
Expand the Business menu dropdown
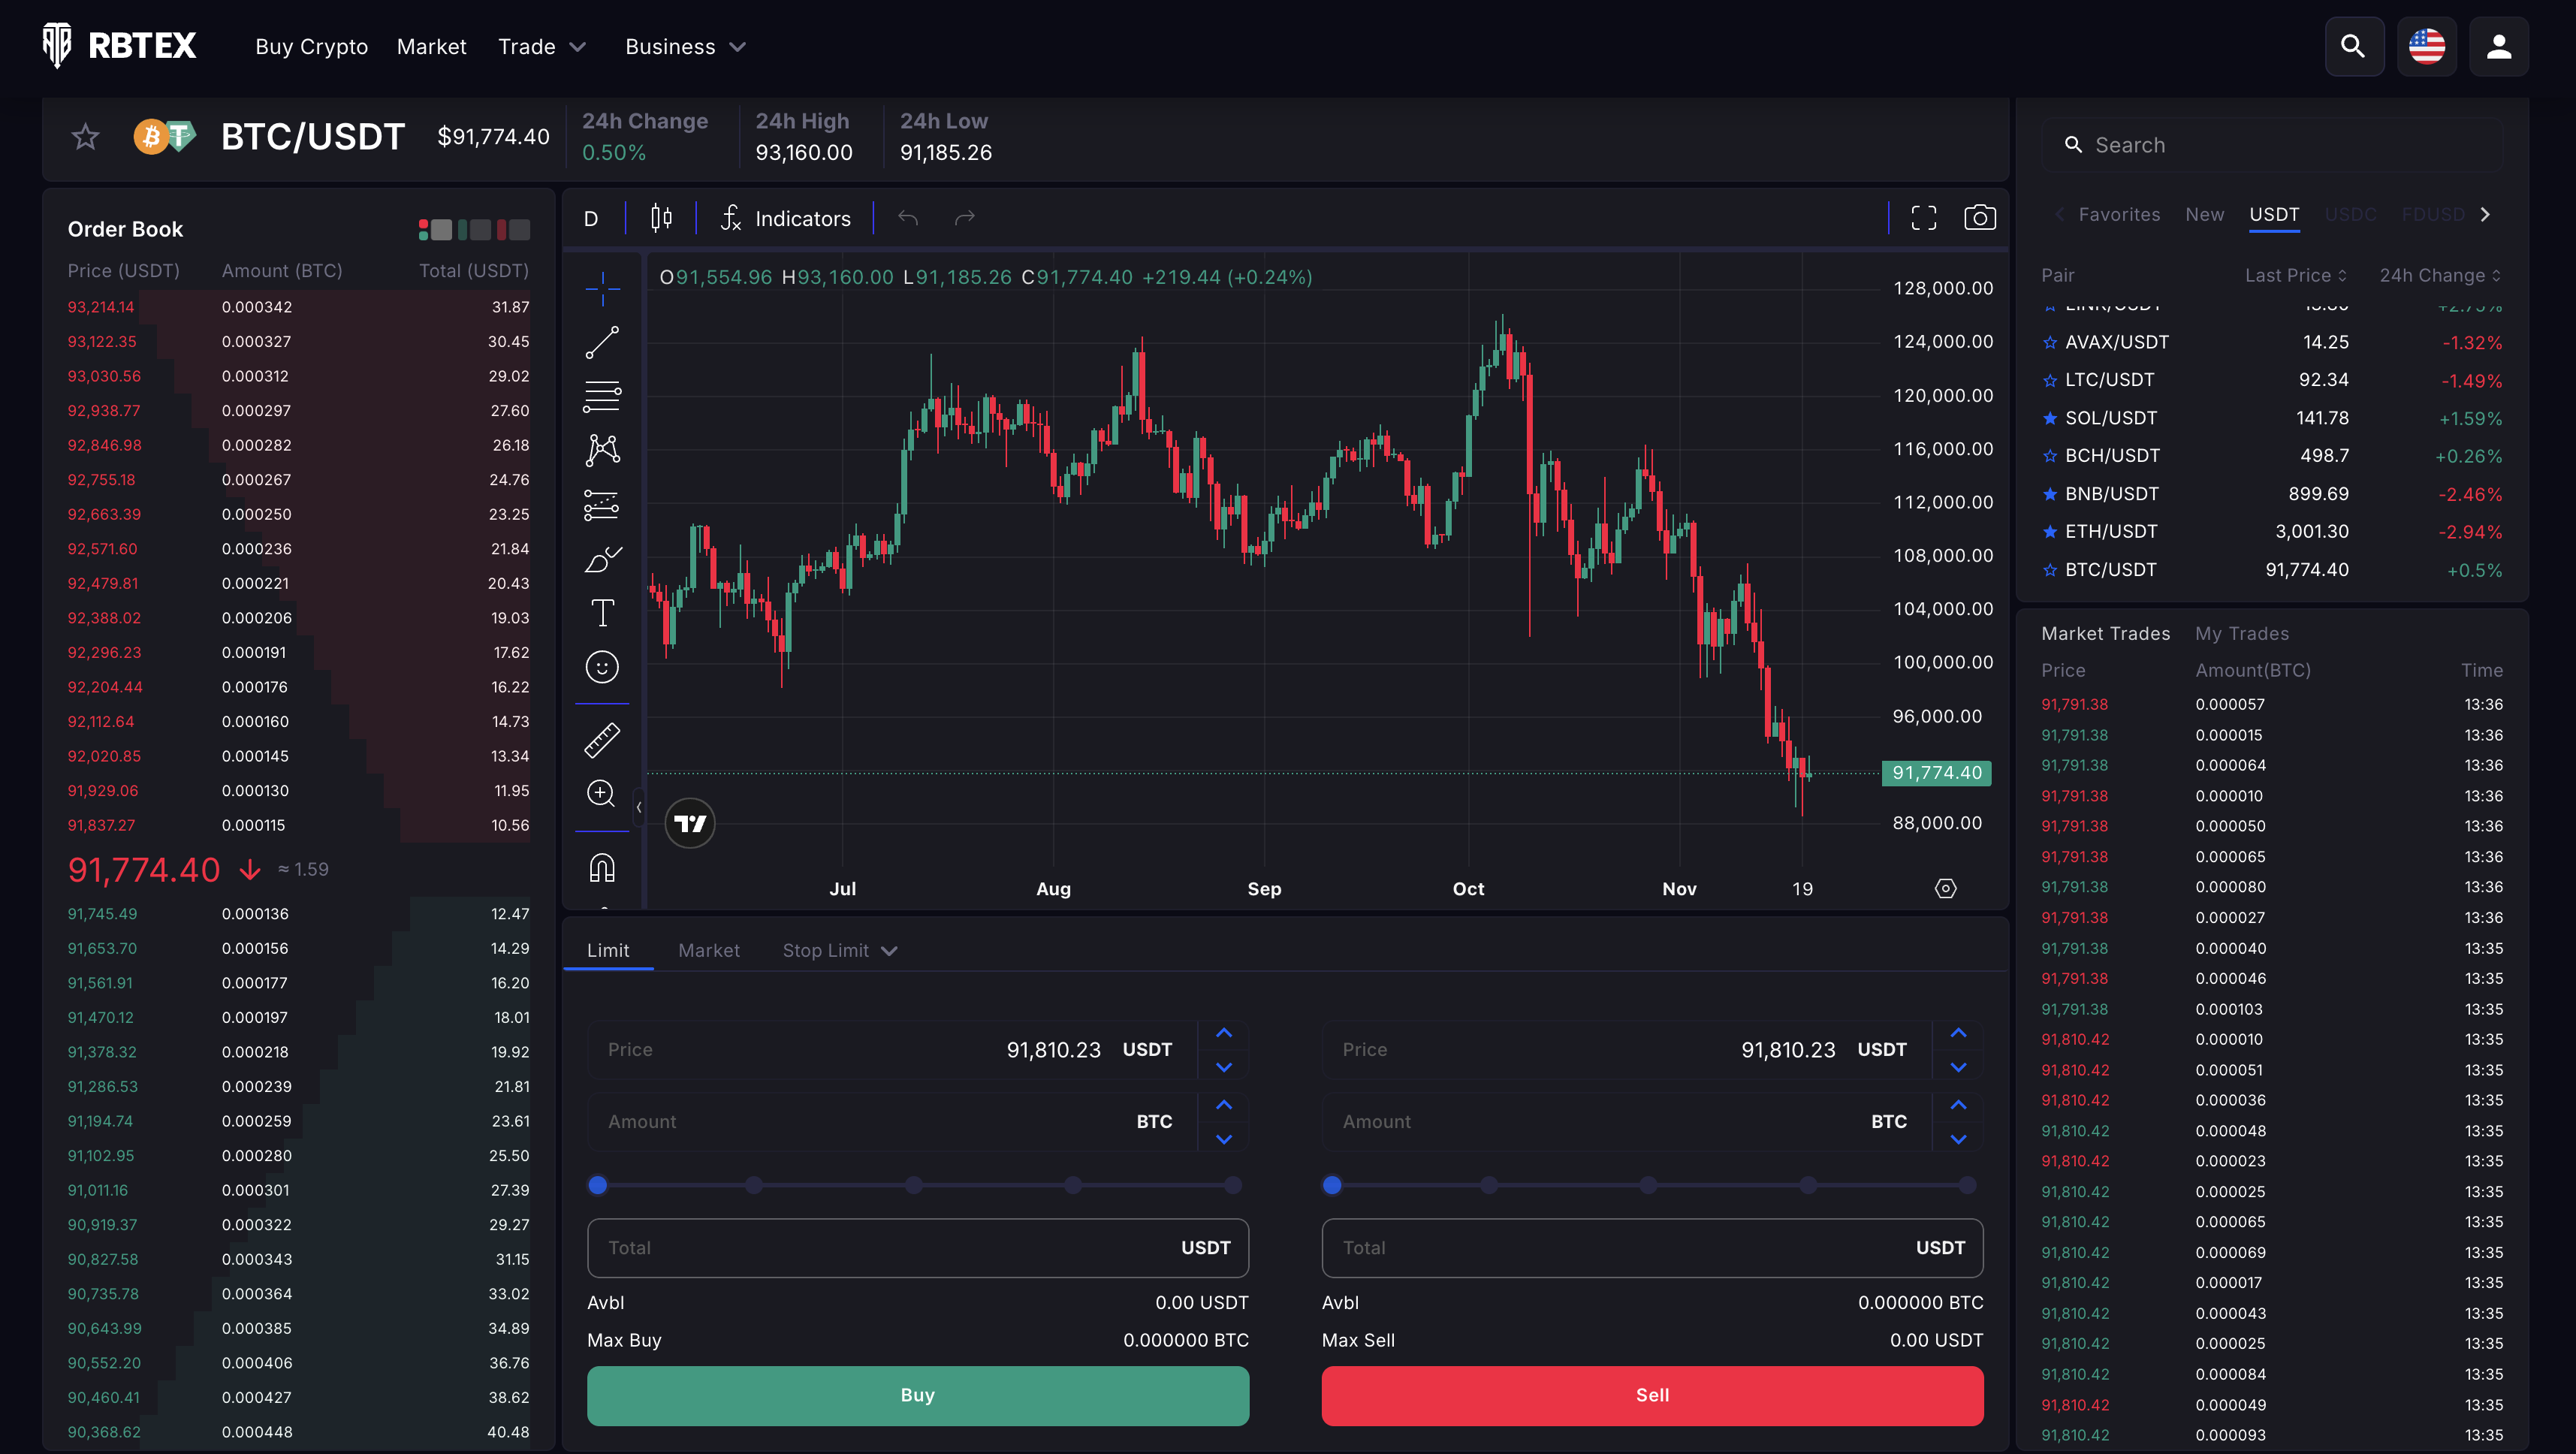[685, 47]
